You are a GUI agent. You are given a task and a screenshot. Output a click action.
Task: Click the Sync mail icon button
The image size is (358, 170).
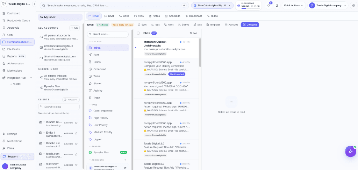pyautogui.click(x=142, y=25)
